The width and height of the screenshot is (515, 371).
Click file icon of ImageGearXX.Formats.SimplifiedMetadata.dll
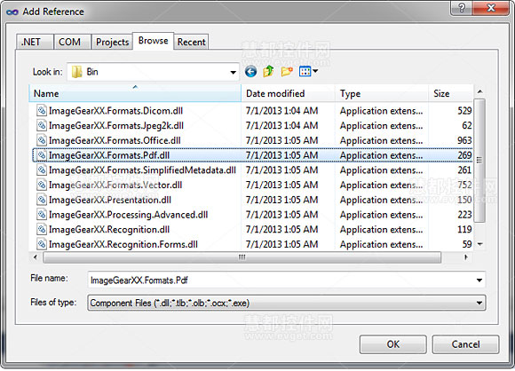click(42, 170)
